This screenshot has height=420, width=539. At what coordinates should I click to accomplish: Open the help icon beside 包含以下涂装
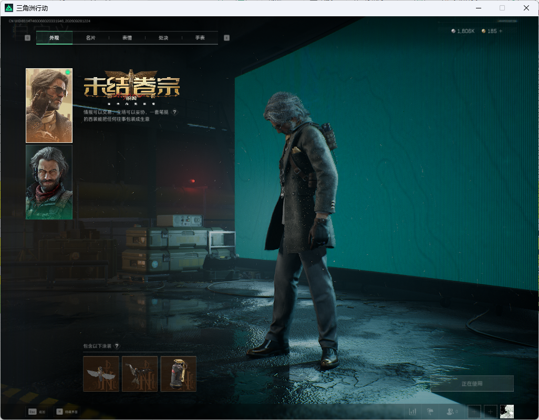117,346
